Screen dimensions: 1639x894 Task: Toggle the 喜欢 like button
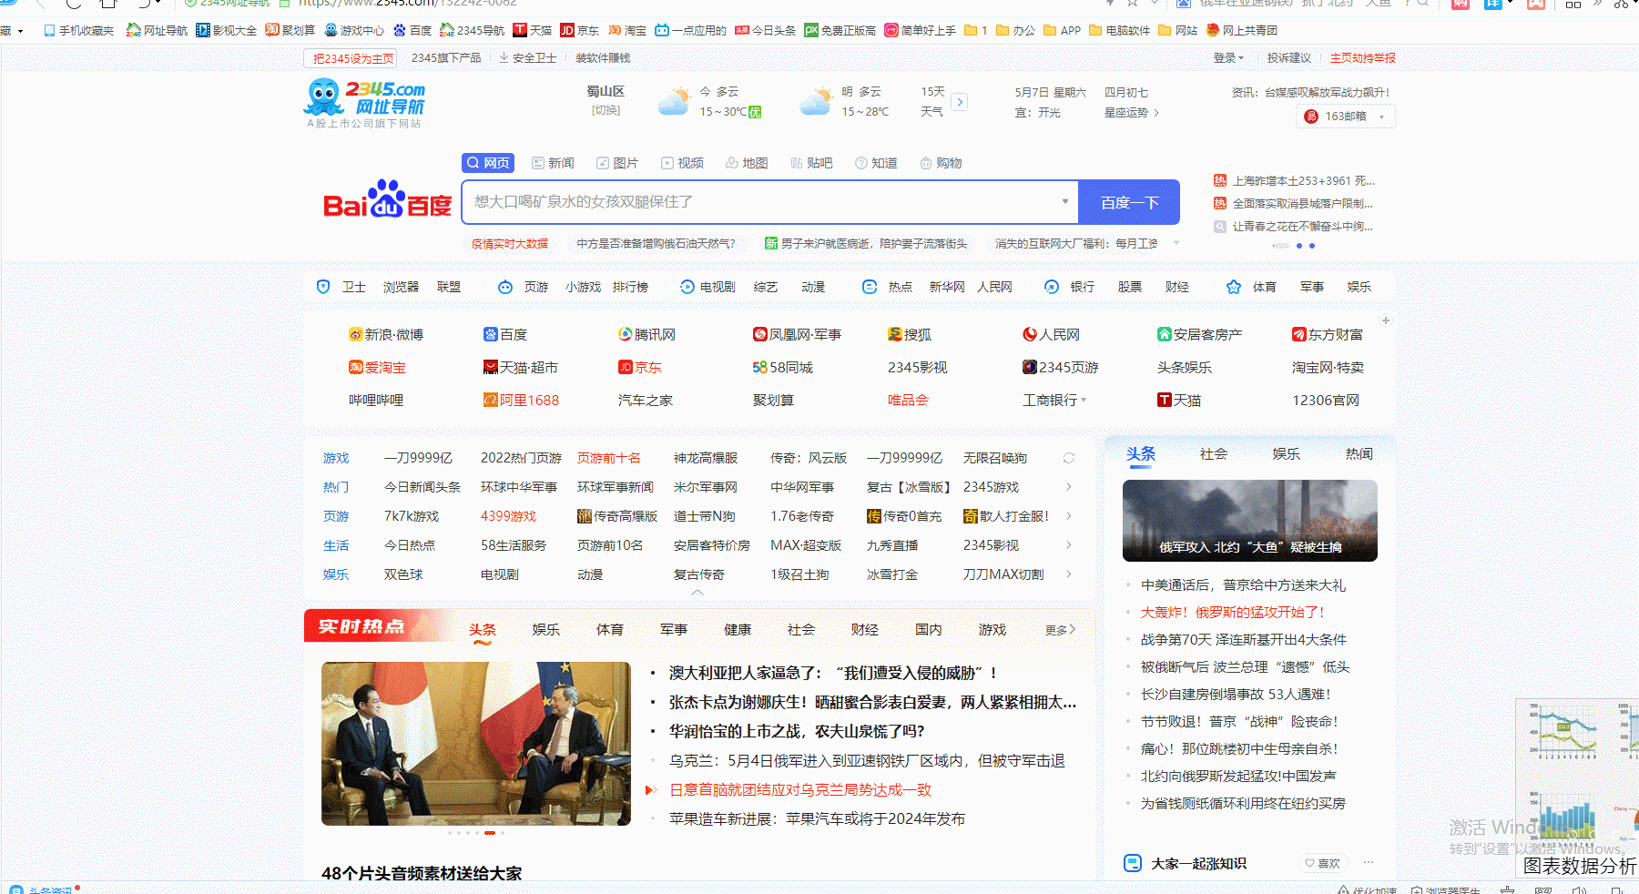[x=1322, y=863]
